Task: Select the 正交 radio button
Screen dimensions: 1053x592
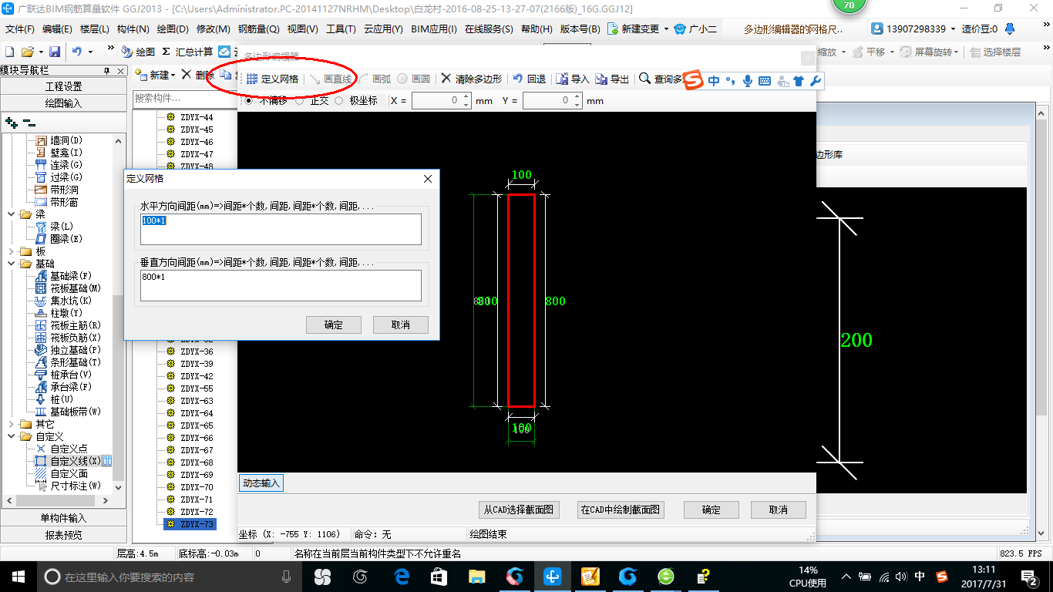Action: [300, 100]
